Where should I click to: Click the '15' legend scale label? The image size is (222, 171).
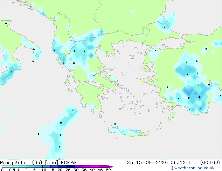point(52,170)
